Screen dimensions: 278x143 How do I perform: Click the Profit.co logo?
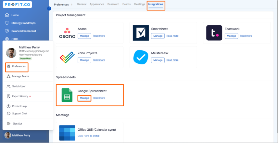click(x=18, y=5)
